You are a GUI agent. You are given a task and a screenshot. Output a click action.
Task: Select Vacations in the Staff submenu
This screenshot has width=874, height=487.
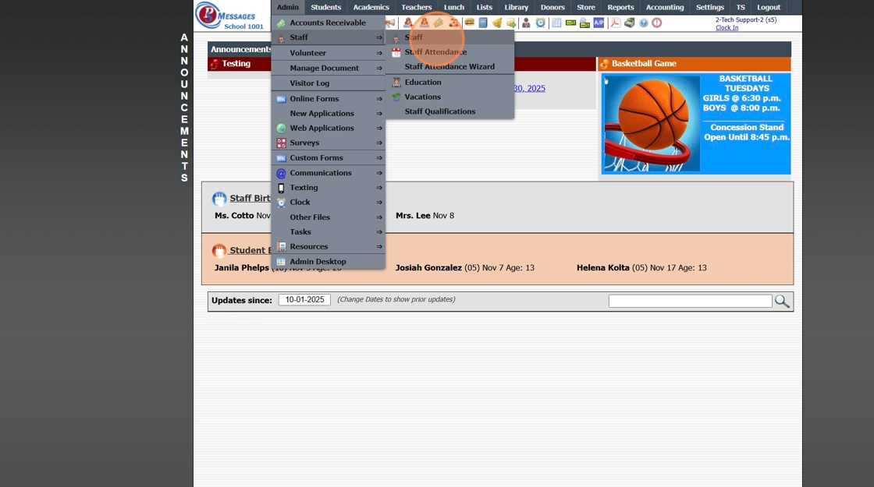pyautogui.click(x=449, y=97)
